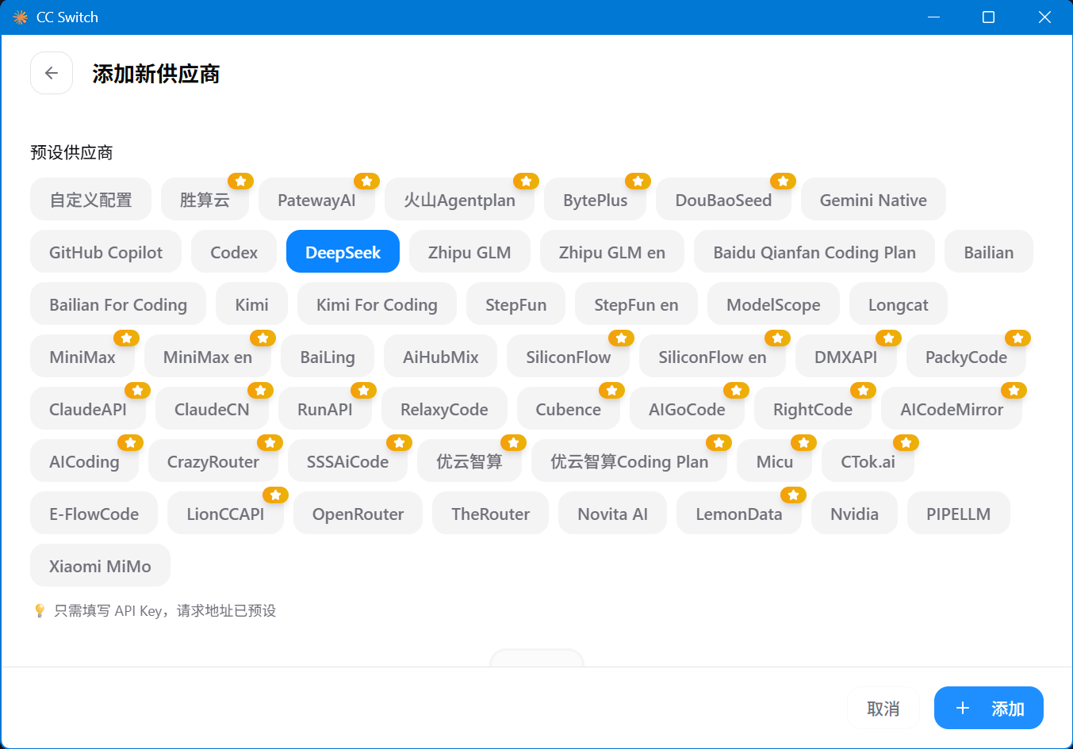Image resolution: width=1073 pixels, height=749 pixels.
Task: Pick the OpenRouter provider preset
Action: (358, 513)
